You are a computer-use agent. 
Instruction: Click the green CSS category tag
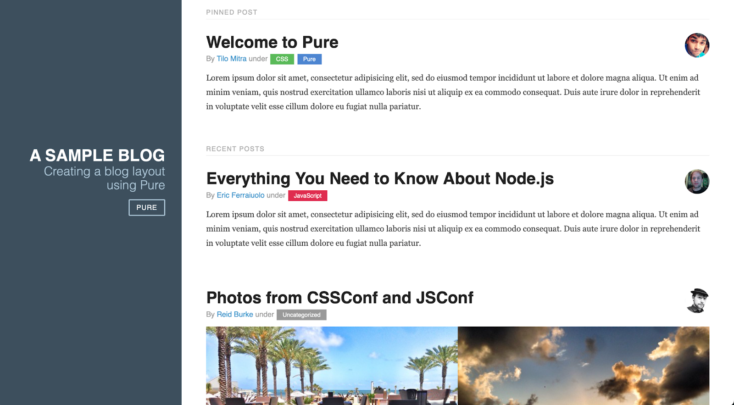282,59
